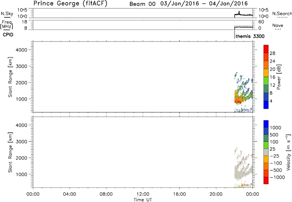Click the power panel Slant Range [km] axis title

point(10,77)
